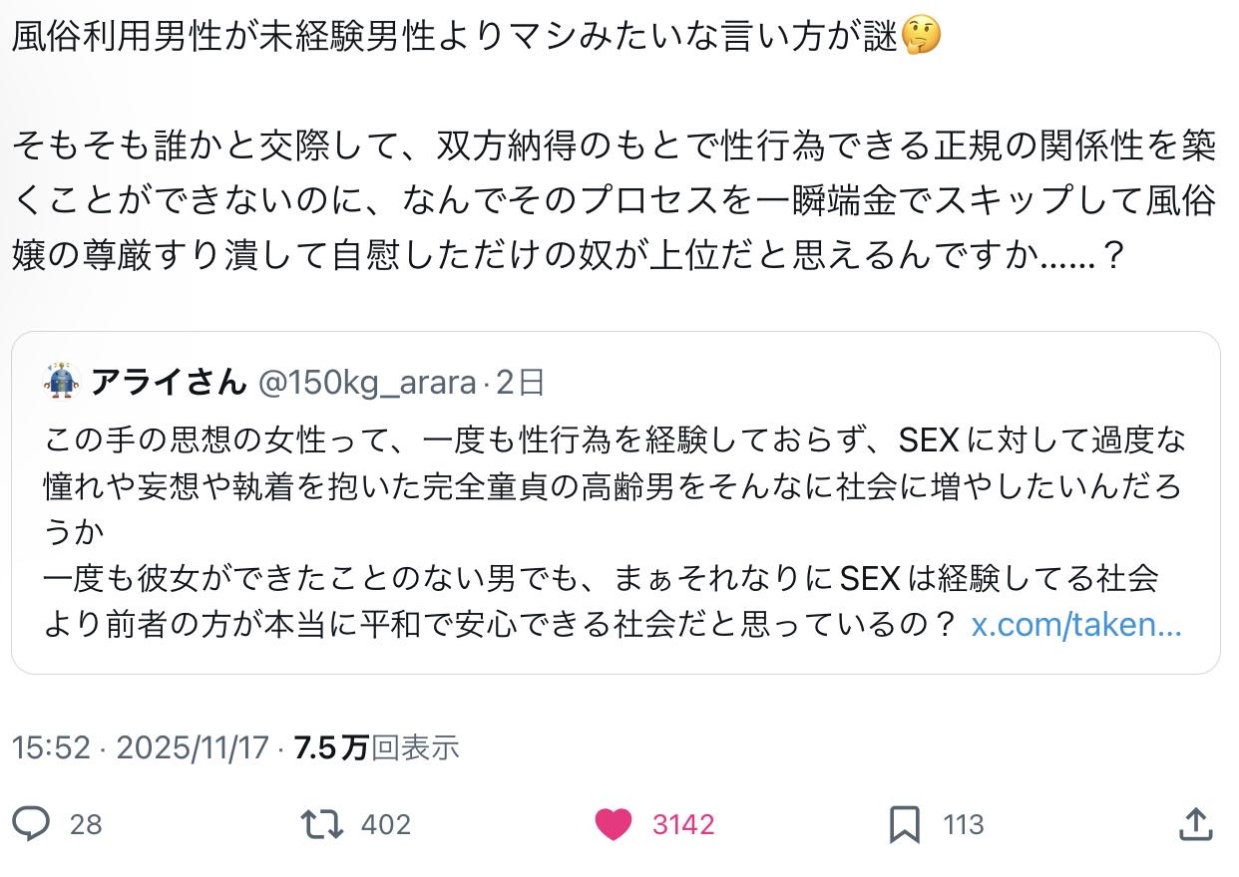Open the アライさん display name
The height and width of the screenshot is (877, 1239).
(168, 382)
